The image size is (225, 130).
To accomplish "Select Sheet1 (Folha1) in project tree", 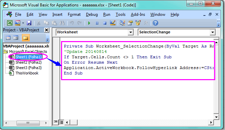I will 29,57.
